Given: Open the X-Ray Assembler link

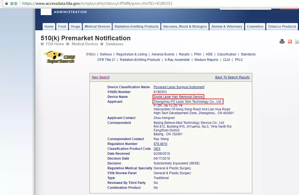Looking at the screenshot, I should tap(177, 60).
